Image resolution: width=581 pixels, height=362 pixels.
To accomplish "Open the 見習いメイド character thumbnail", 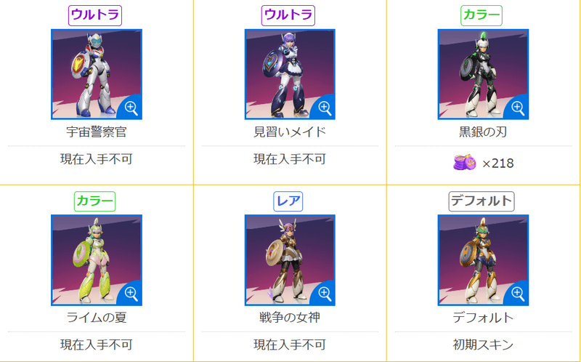I will click(x=290, y=74).
